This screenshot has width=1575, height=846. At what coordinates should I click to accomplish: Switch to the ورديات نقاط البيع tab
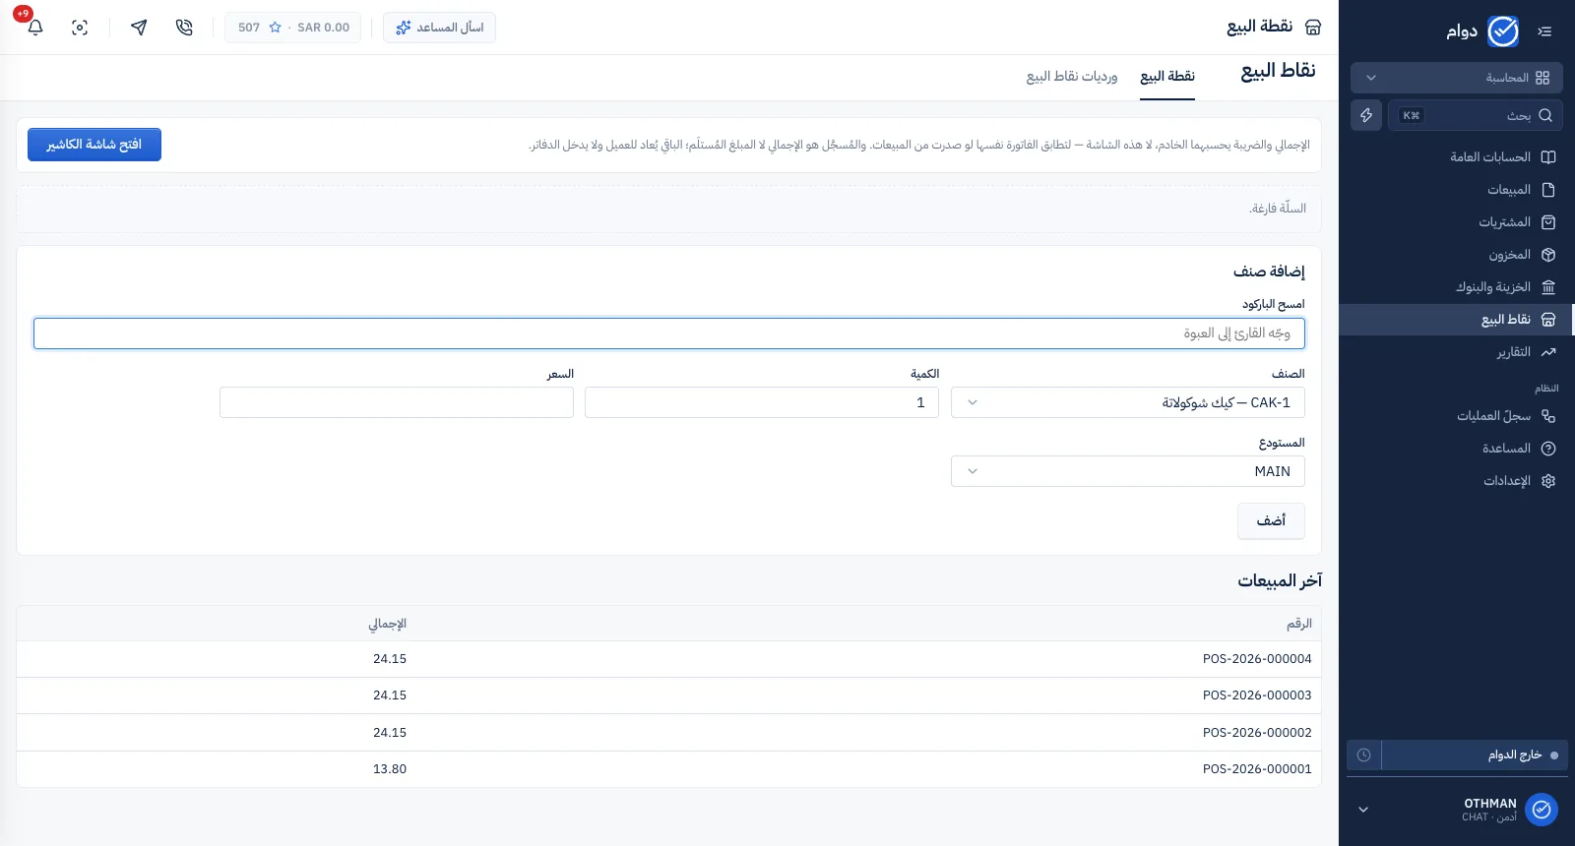[1072, 77]
